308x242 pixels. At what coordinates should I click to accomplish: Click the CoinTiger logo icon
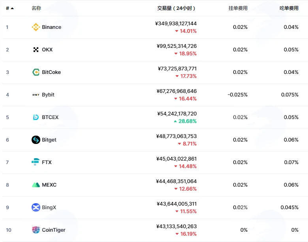click(x=36, y=230)
